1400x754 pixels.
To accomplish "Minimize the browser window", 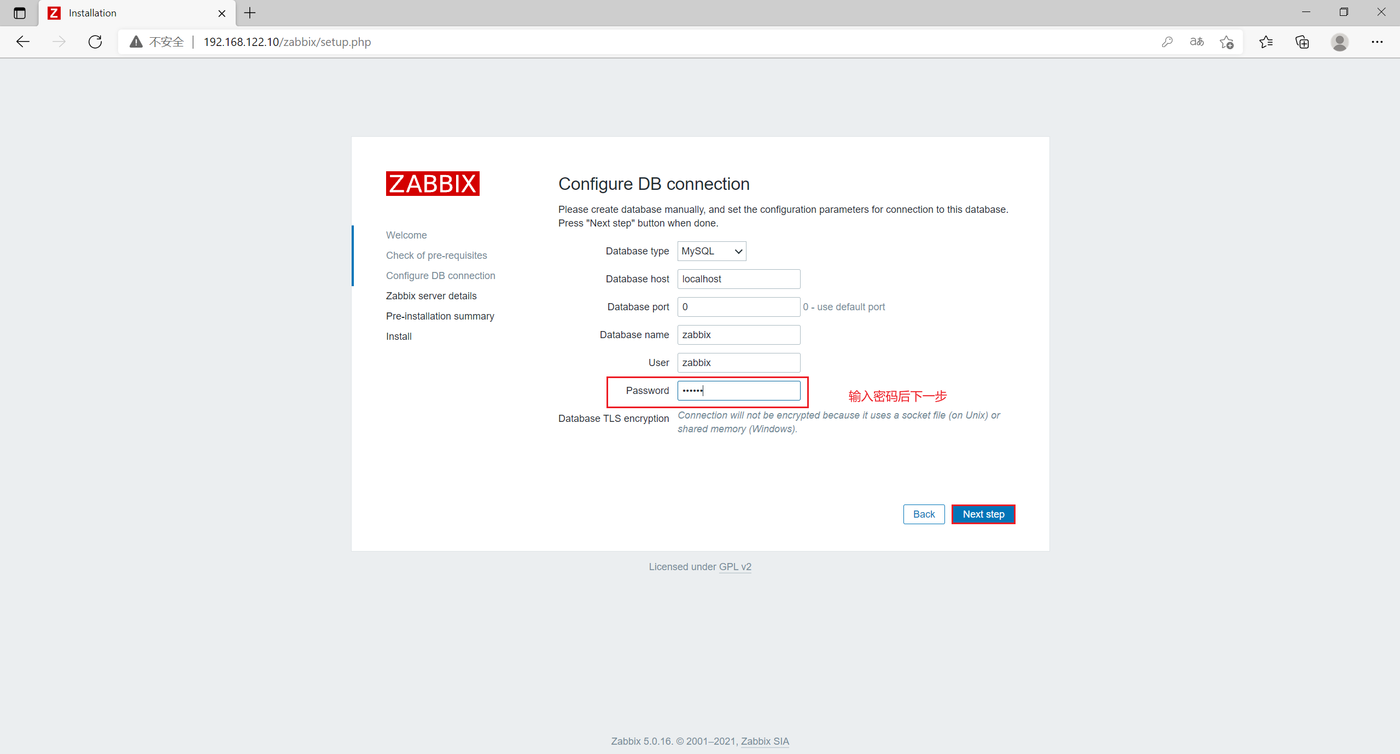I will pyautogui.click(x=1306, y=12).
